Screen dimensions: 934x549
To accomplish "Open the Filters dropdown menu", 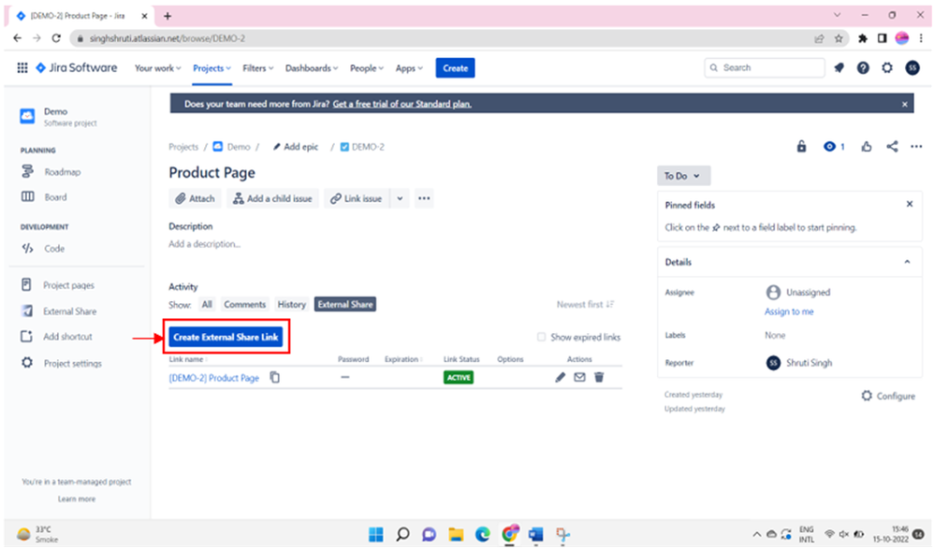I will [258, 68].
